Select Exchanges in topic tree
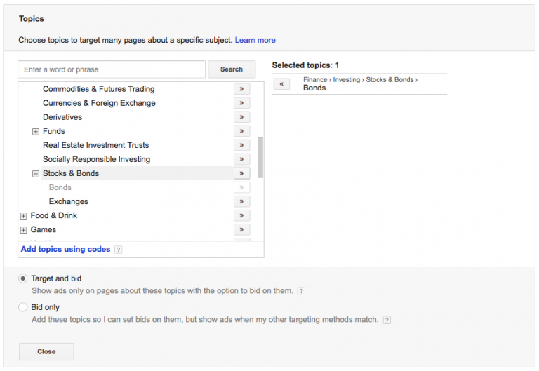This screenshot has width=539, height=371. point(68,201)
